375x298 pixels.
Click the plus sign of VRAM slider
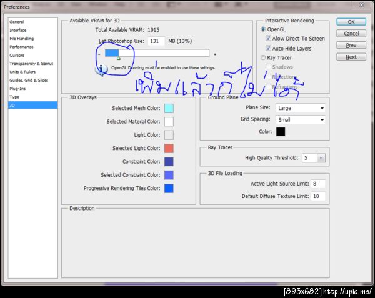click(x=215, y=54)
